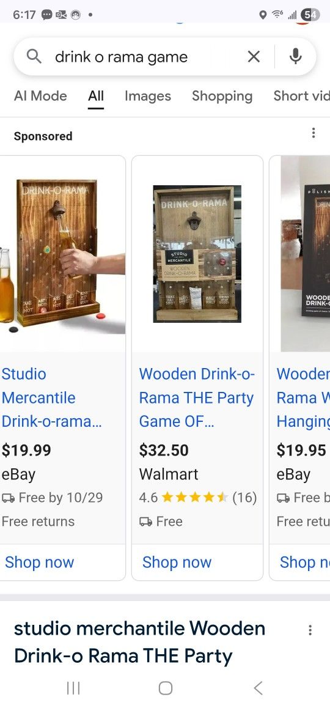Open three-dot menu beside studio merchantile result

click(310, 630)
